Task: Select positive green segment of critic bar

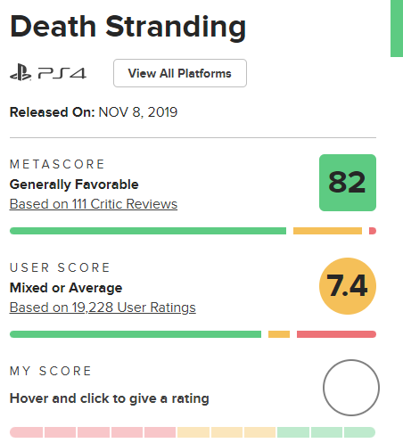Action: (148, 231)
